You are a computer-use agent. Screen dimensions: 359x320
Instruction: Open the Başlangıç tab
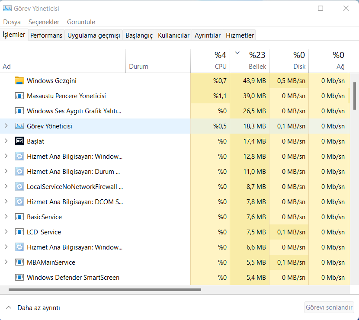139,35
